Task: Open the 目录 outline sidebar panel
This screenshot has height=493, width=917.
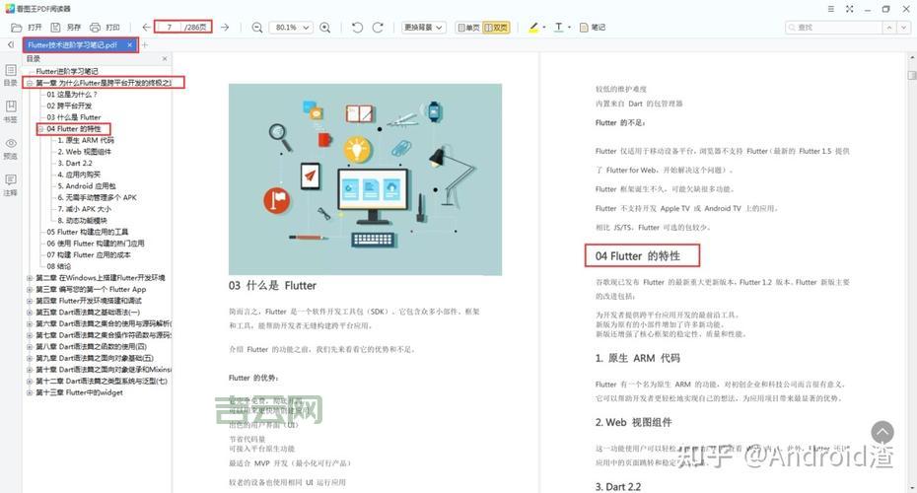Action: [11, 76]
